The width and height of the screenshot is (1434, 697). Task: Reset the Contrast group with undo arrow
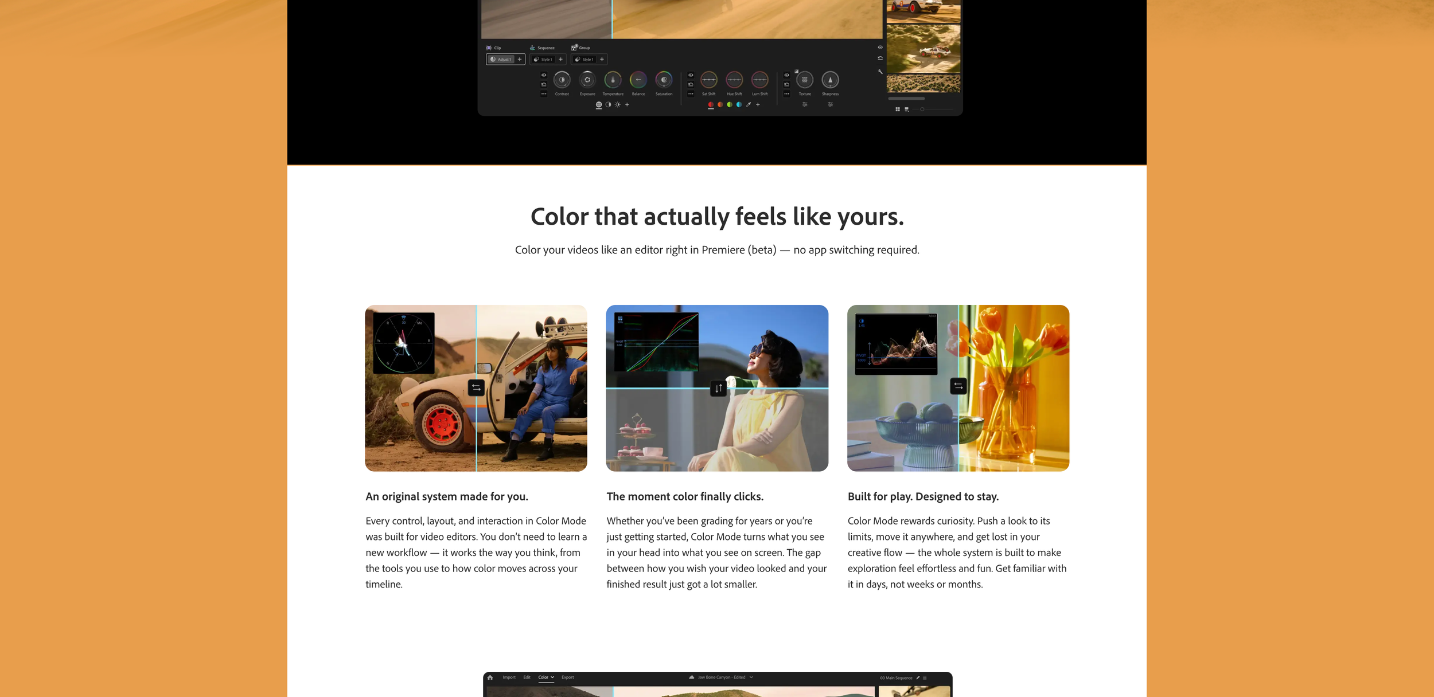(544, 84)
